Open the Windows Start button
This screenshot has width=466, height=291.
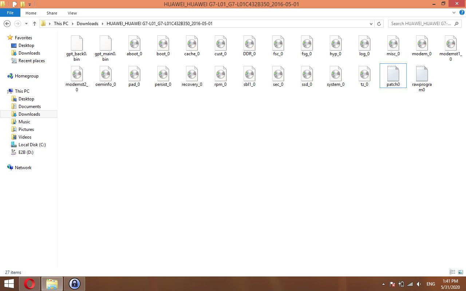click(9, 284)
